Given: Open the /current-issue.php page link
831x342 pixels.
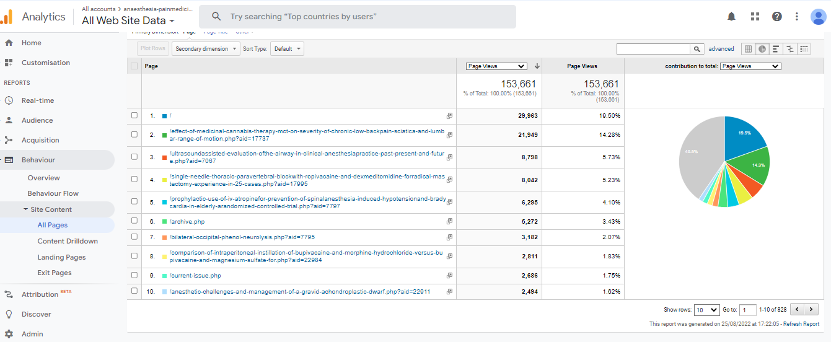Looking at the screenshot, I should coord(195,276).
